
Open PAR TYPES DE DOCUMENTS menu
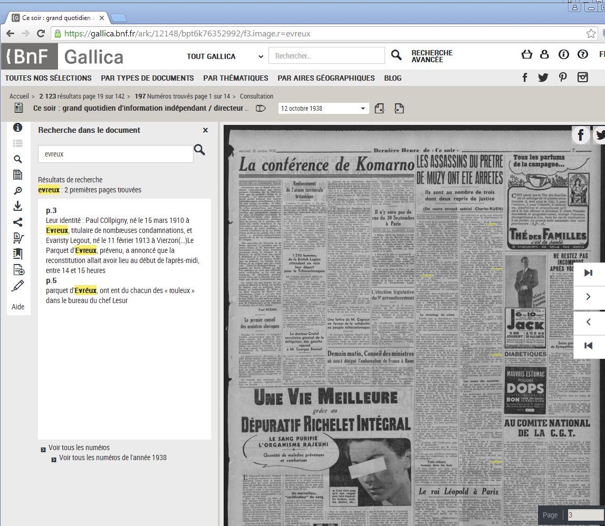coord(147,78)
